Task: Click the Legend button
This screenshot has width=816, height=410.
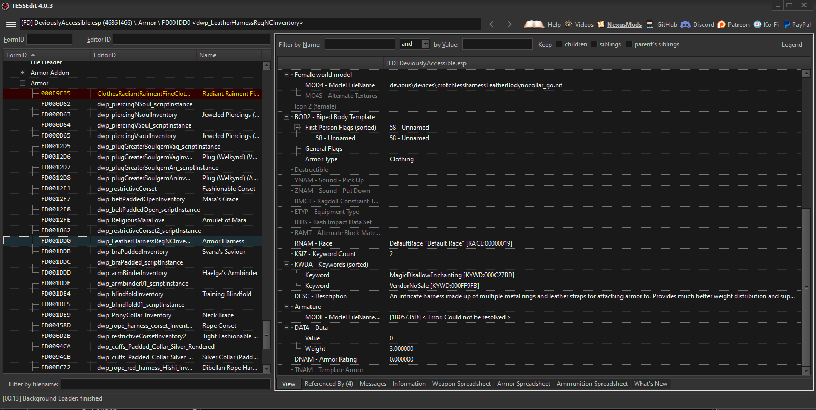Action: tap(792, 44)
